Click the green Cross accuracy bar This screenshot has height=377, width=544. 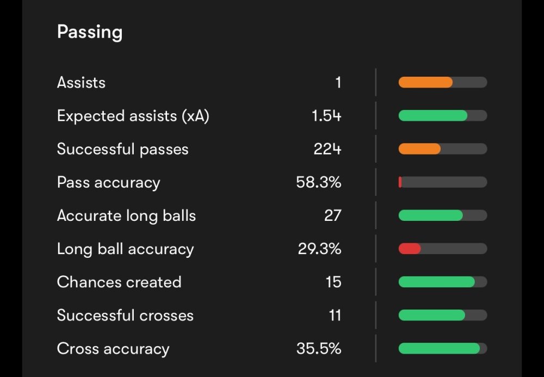(439, 349)
